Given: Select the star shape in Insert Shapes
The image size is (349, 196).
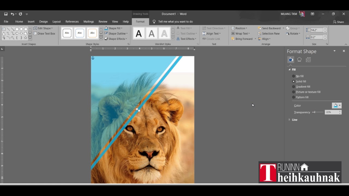Looking at the screenshot, I should tap(26, 38).
